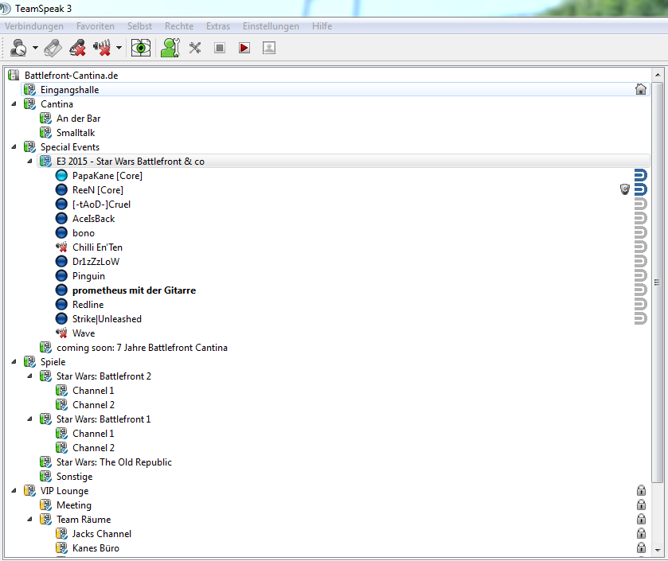Select user Strike|Unleashed
The width and height of the screenshot is (668, 561).
pyautogui.click(x=107, y=319)
